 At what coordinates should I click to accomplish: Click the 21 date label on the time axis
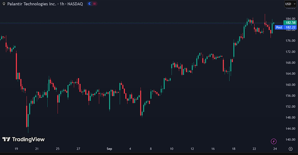(x=37, y=149)
